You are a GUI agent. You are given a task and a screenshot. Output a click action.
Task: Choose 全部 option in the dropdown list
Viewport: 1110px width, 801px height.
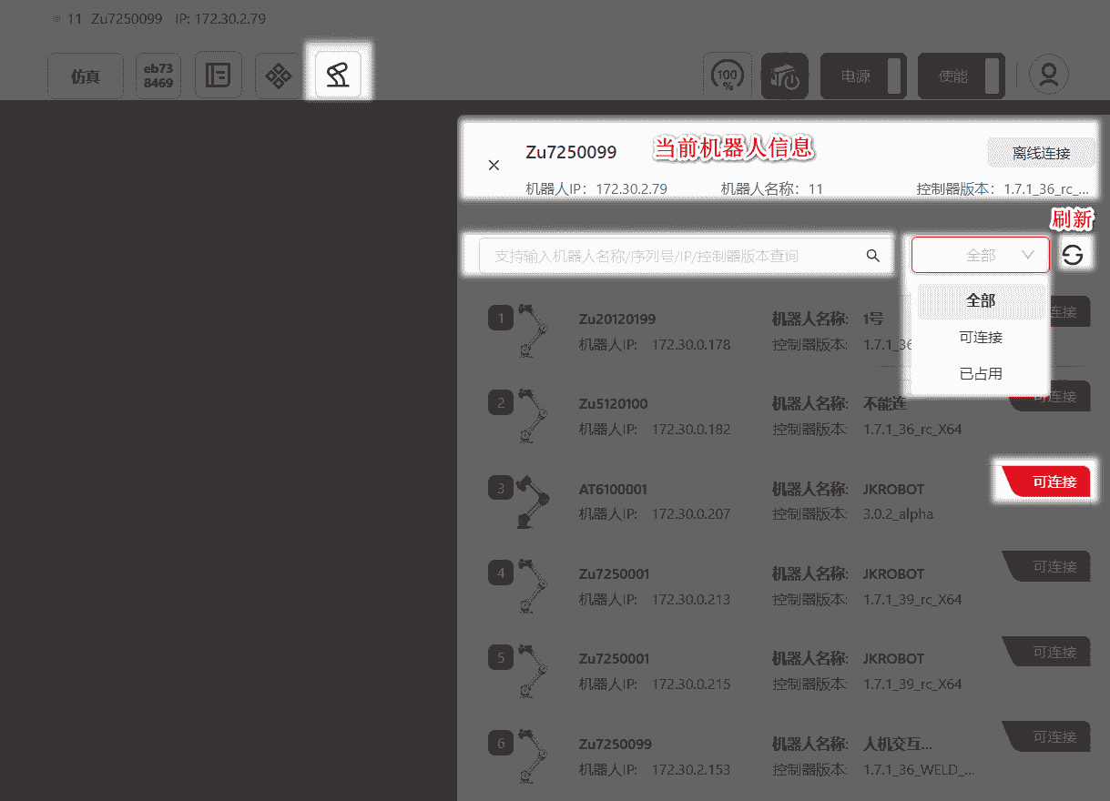click(x=981, y=300)
